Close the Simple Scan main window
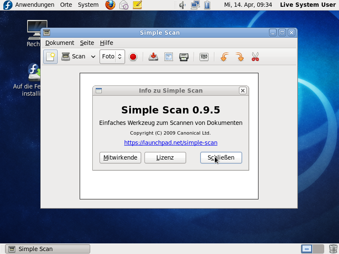 [x=292, y=33]
